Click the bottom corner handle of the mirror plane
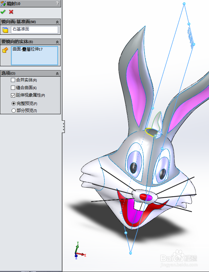The width and height of the screenshot is (209, 272). (x=131, y=253)
